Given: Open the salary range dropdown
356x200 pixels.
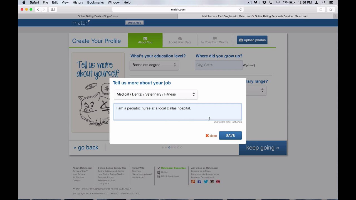Looking at the screenshot, I should click(x=256, y=91).
